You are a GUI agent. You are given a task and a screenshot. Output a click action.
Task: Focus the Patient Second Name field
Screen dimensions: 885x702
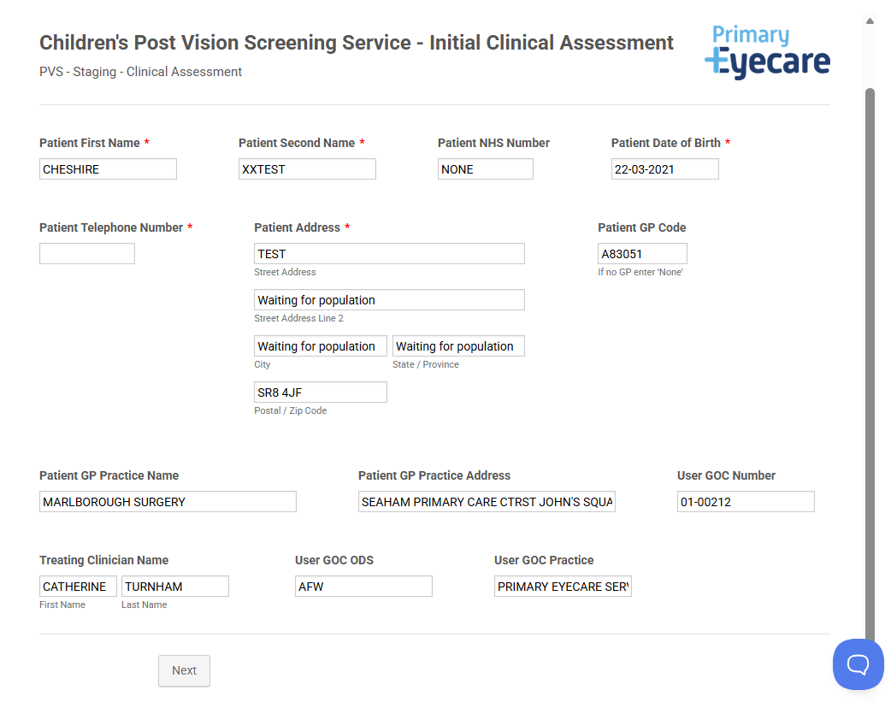(x=307, y=168)
